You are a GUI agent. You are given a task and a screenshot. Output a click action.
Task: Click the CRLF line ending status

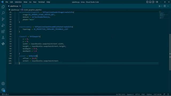click(143, 94)
